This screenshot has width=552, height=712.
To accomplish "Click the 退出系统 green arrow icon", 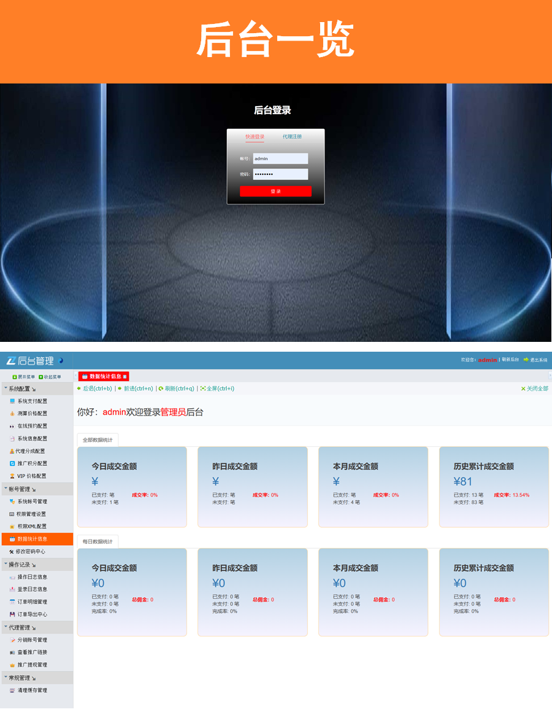I will coord(526,360).
